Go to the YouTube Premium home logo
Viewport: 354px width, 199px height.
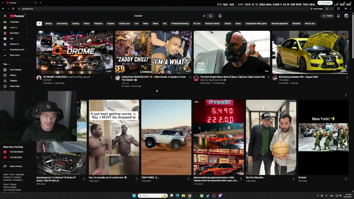pyautogui.click(x=17, y=16)
